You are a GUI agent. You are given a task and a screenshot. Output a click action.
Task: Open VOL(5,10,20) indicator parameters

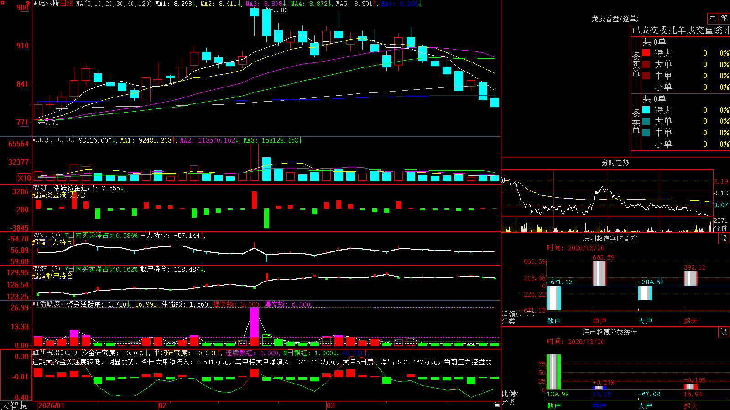[x=53, y=140]
